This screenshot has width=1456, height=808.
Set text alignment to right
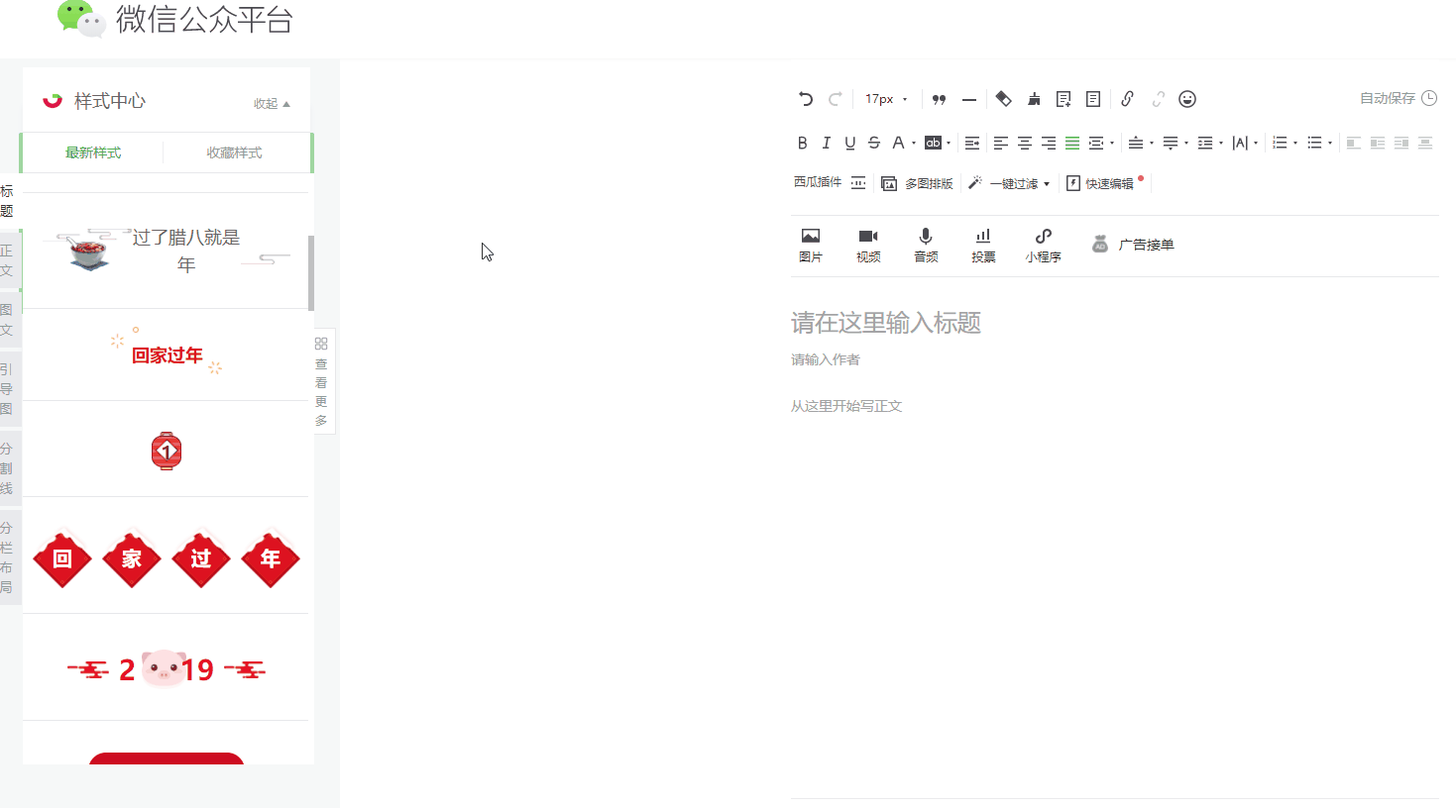pos(1048,144)
